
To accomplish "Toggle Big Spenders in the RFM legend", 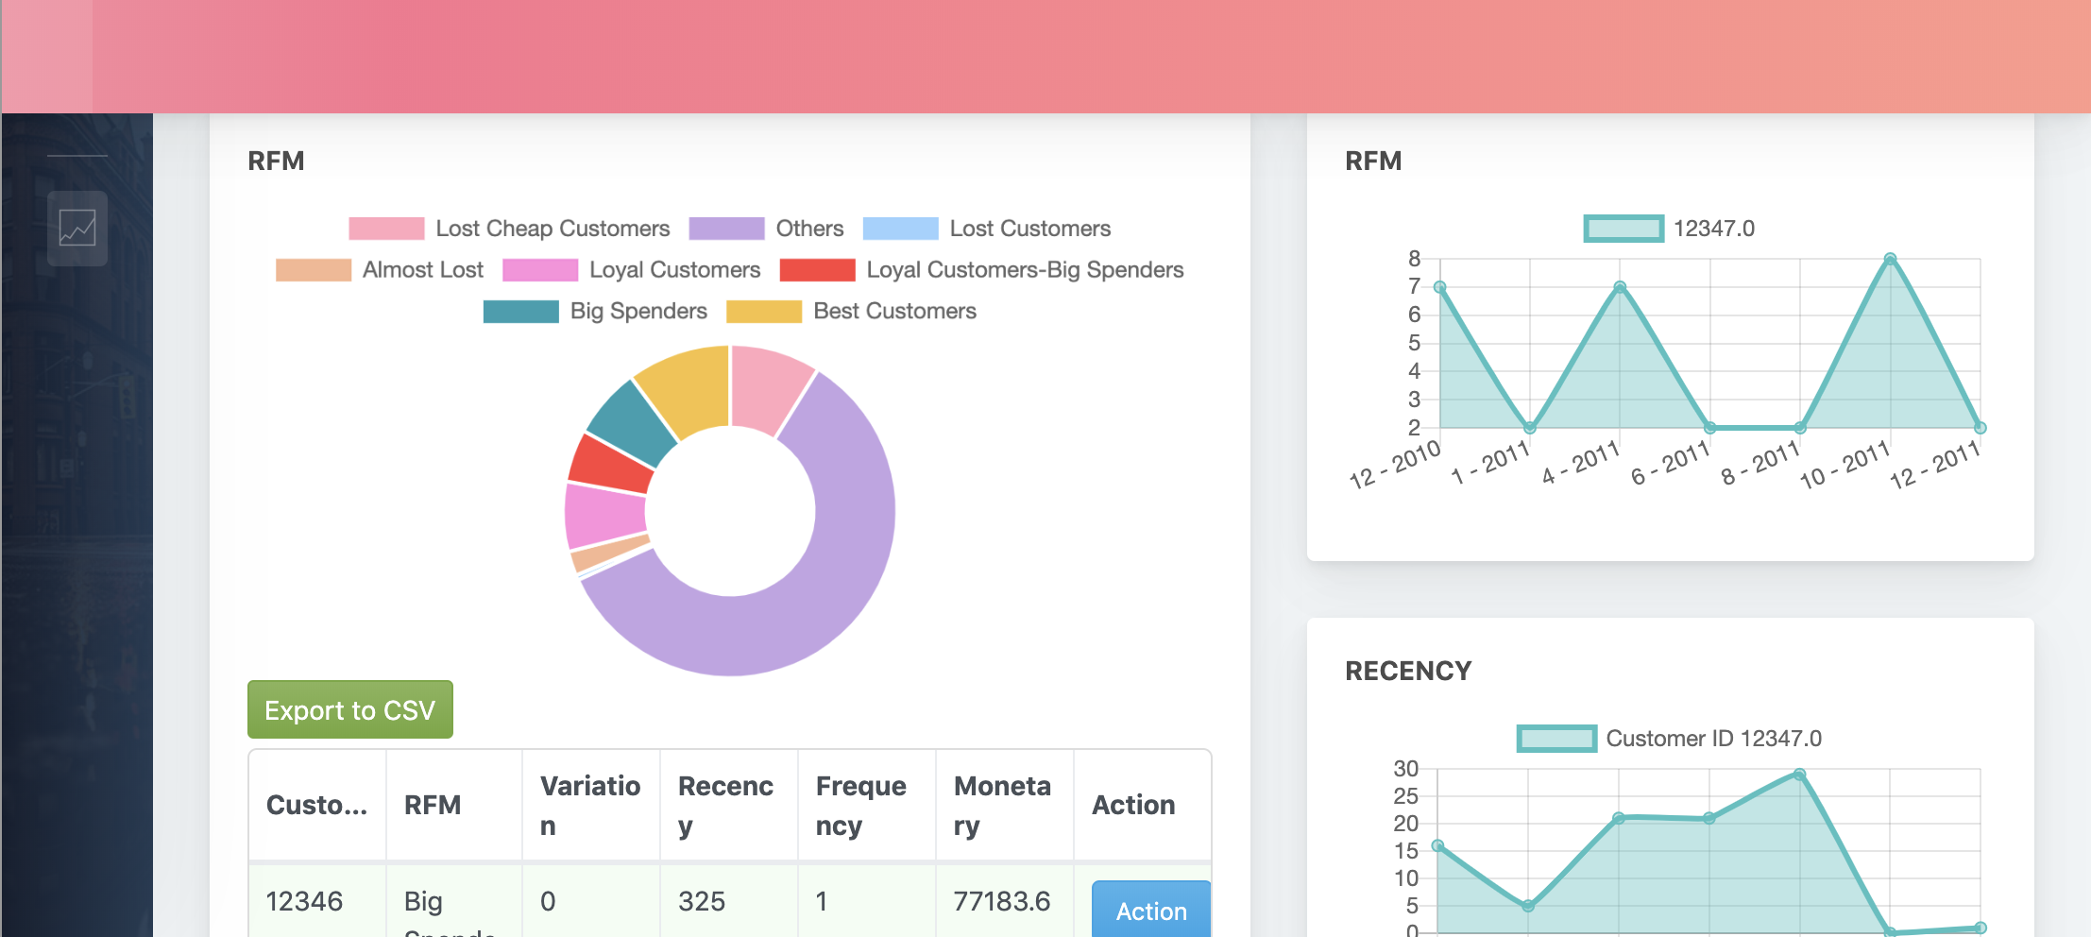I will click(x=637, y=310).
